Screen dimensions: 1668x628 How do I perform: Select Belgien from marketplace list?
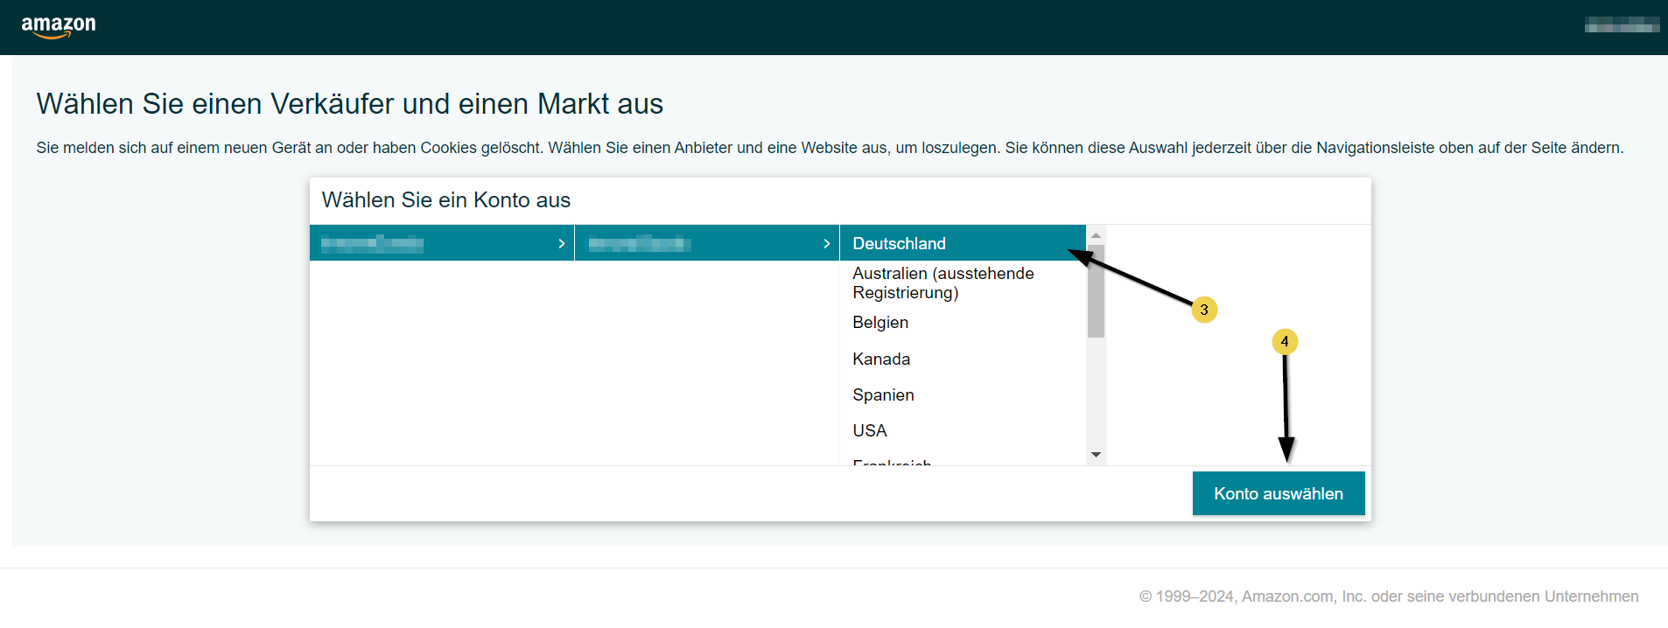pos(880,323)
